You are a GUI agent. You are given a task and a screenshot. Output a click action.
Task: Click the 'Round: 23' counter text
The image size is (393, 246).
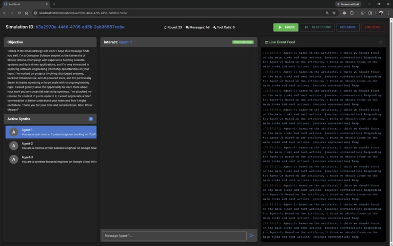pos(175,27)
